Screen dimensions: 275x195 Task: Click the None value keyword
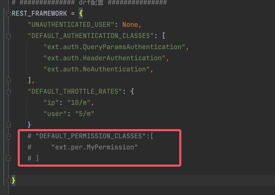[130, 25]
